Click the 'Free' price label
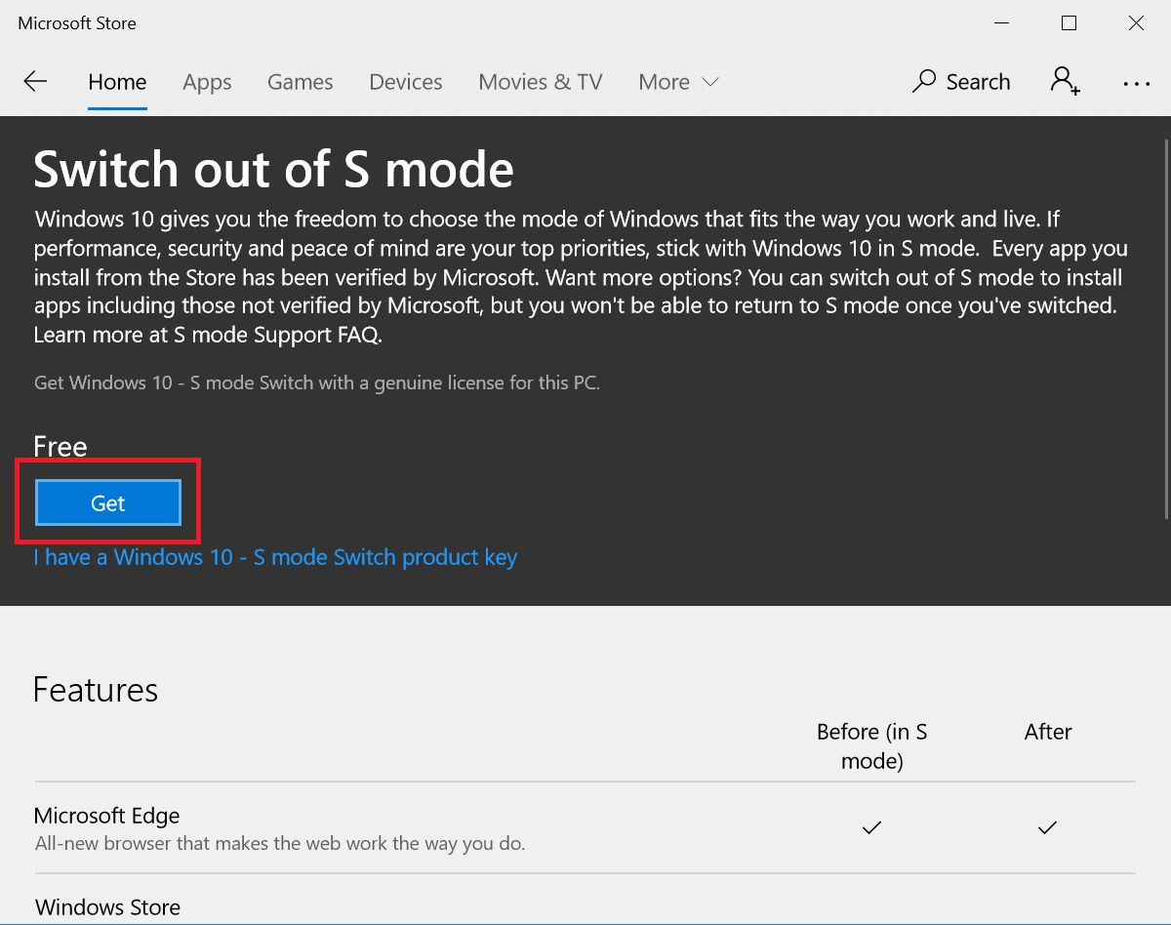This screenshot has width=1171, height=925. (x=61, y=447)
